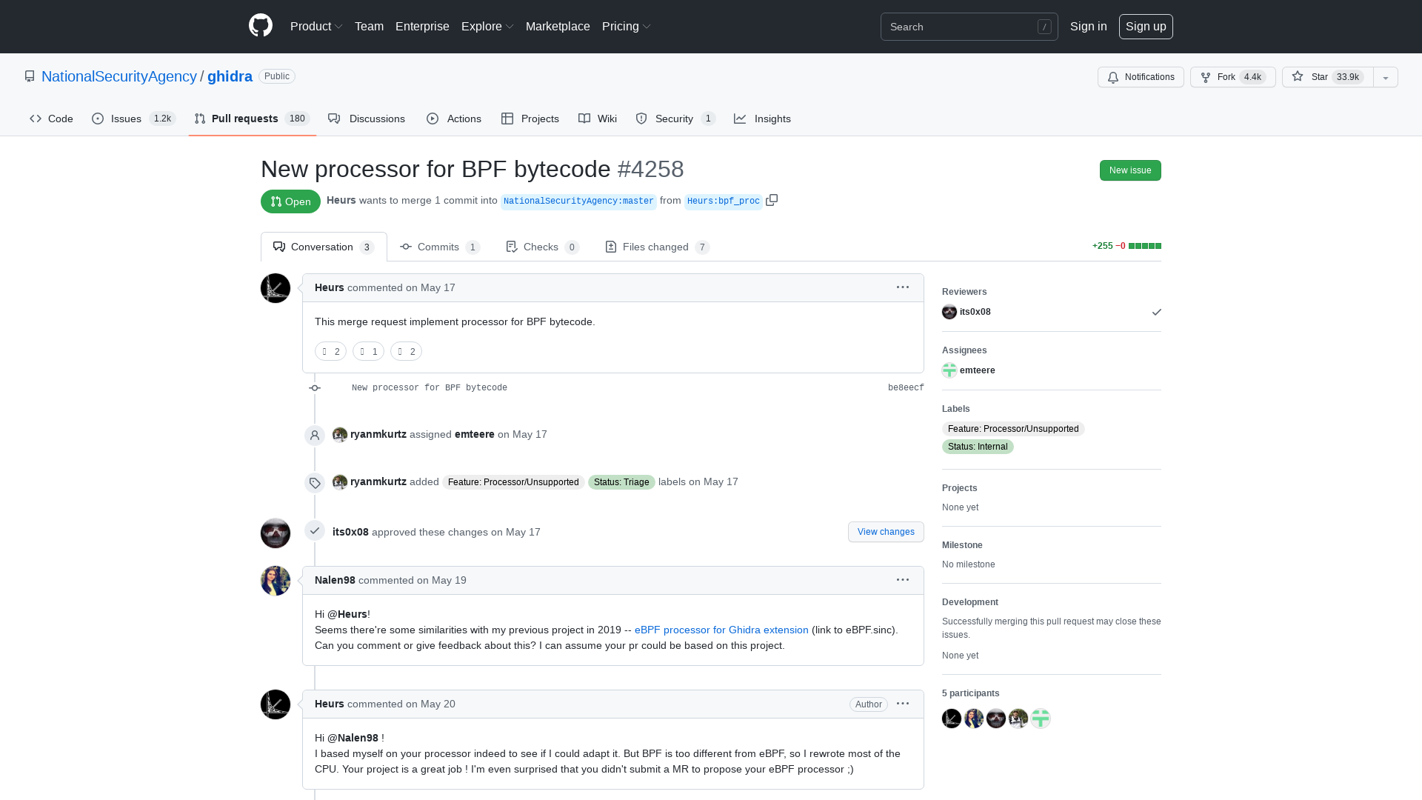Click the fourth participant avatar
This screenshot has height=800, width=1422.
tap(1018, 719)
